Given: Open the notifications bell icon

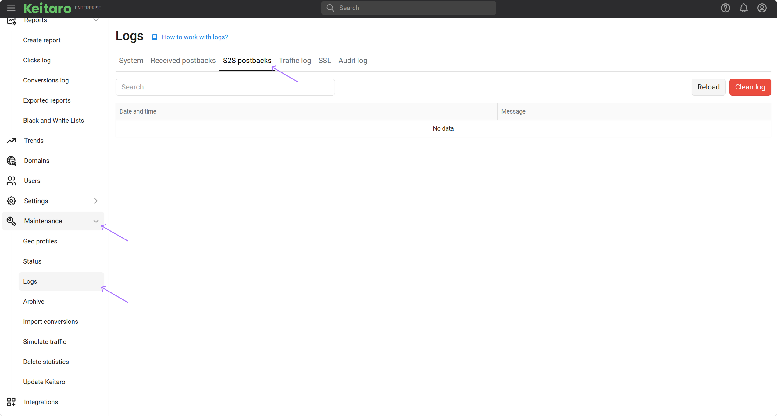Looking at the screenshot, I should coord(743,8).
